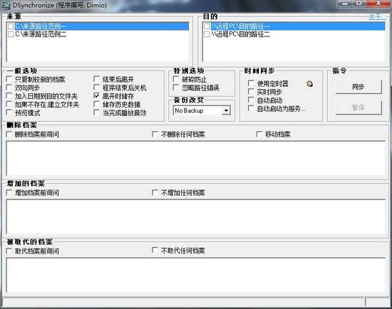Toggle 不增加任何档案 checkbox
The height and width of the screenshot is (309, 392).
[x=155, y=193]
